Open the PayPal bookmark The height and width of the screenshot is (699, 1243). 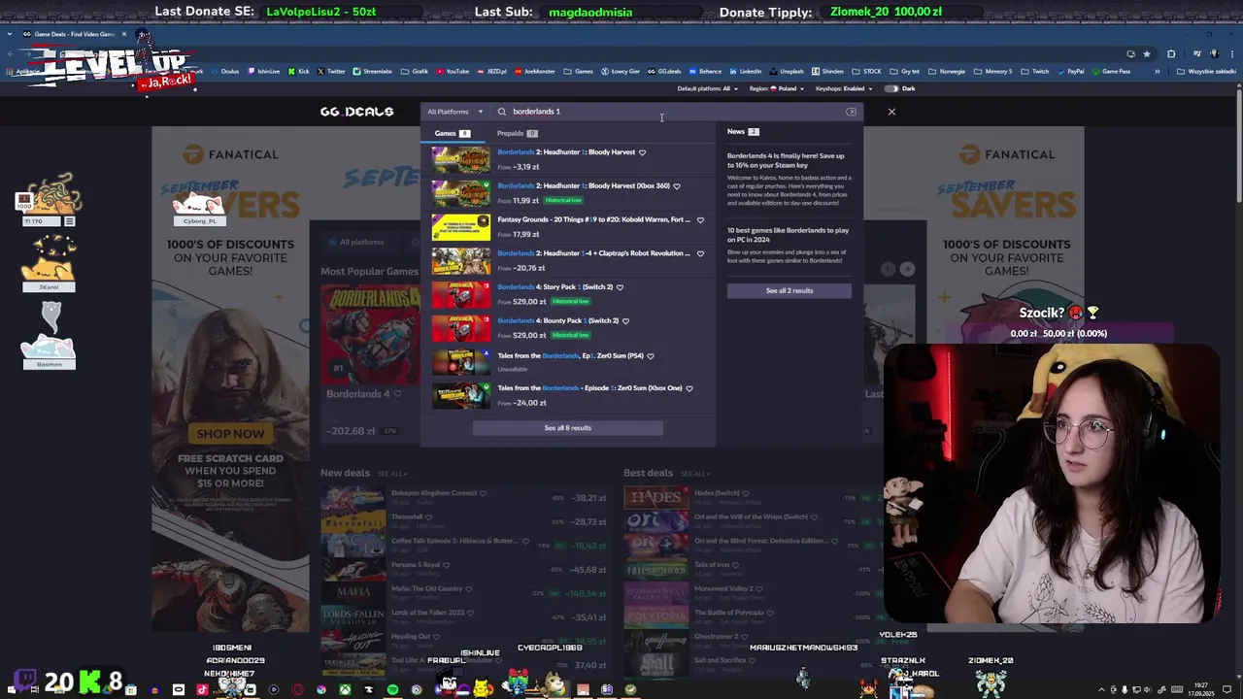(1071, 71)
